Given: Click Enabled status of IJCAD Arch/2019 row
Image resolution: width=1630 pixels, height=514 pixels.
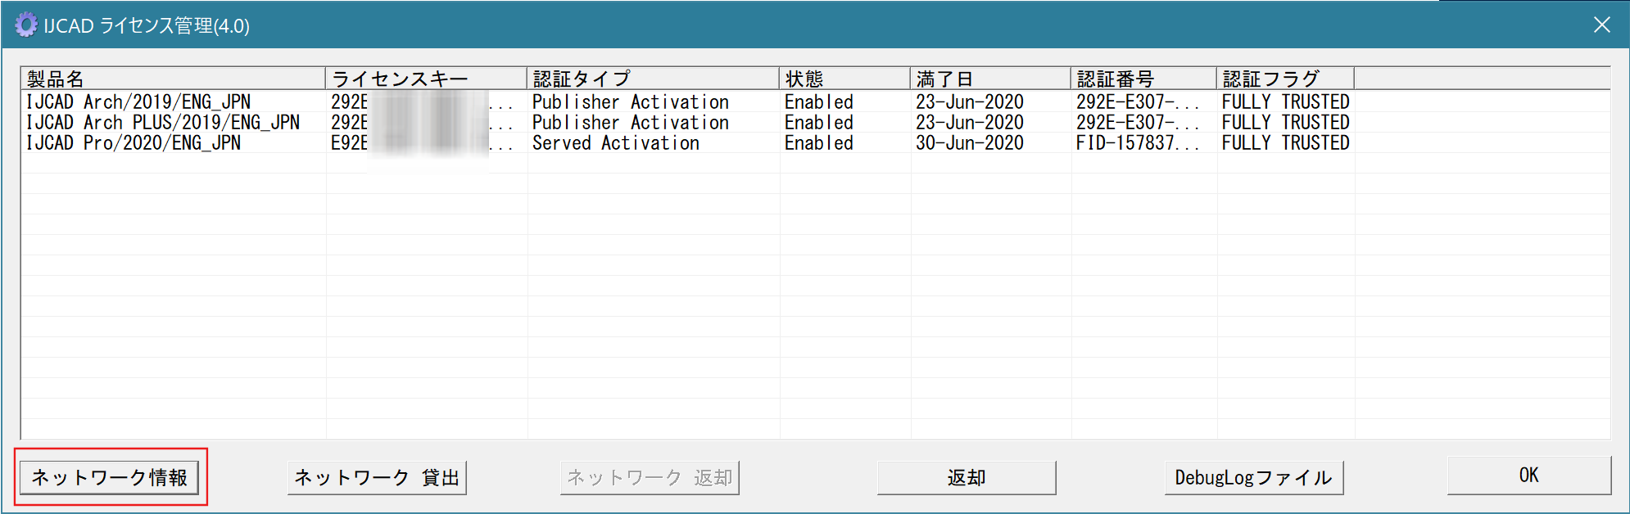Looking at the screenshot, I should pyautogui.click(x=819, y=101).
